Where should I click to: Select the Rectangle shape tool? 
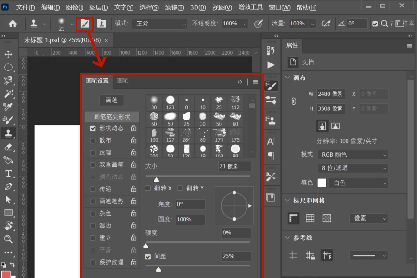(8, 213)
